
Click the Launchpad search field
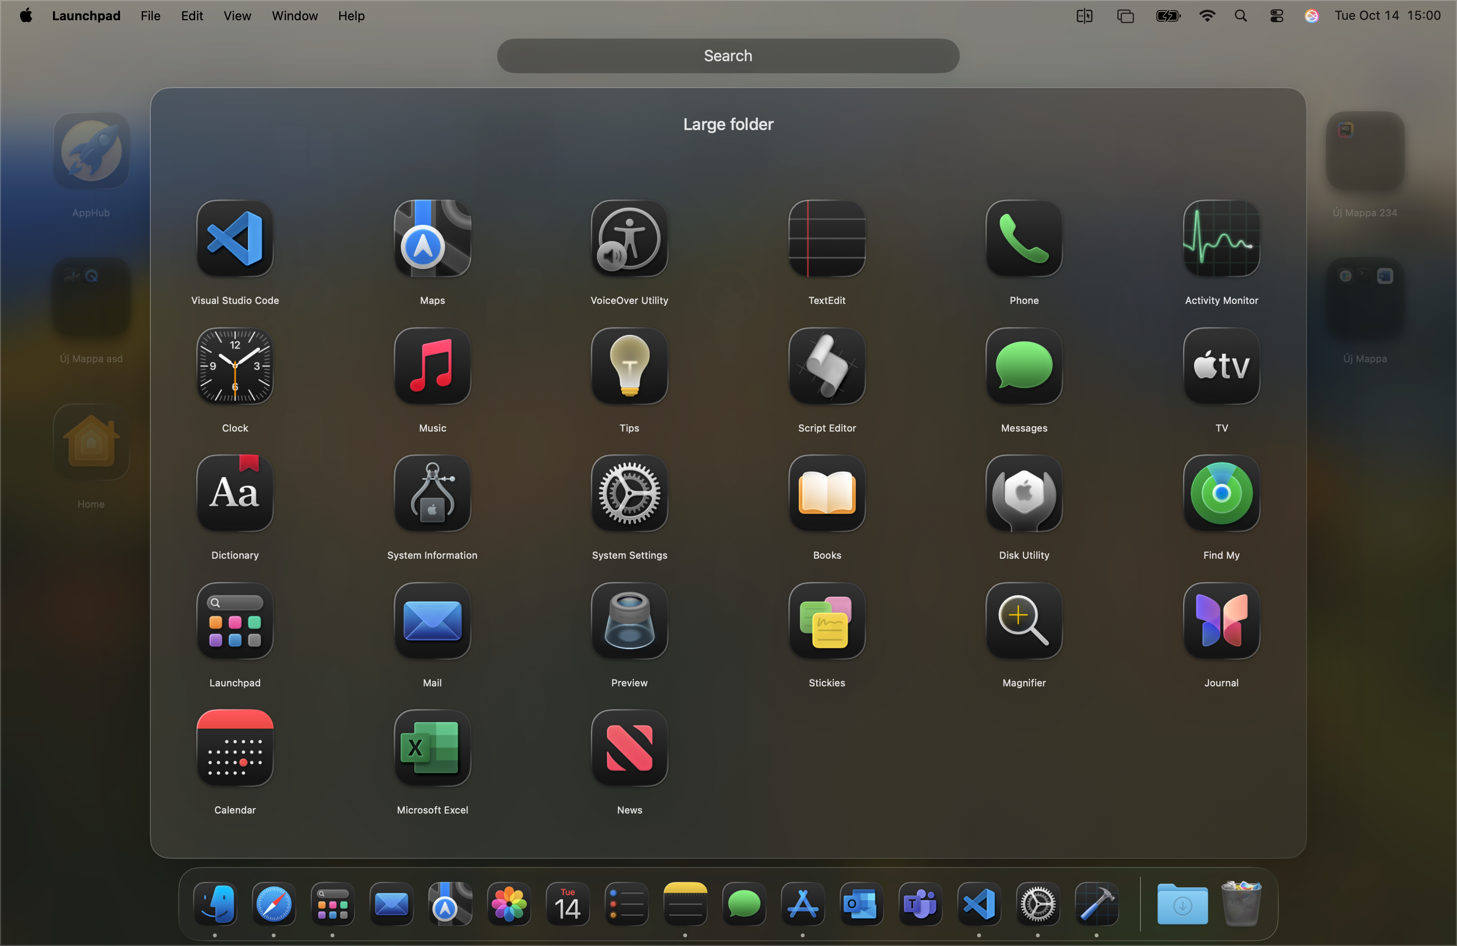727,56
